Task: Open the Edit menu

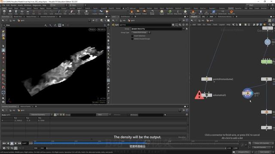Action: pos(8,5)
